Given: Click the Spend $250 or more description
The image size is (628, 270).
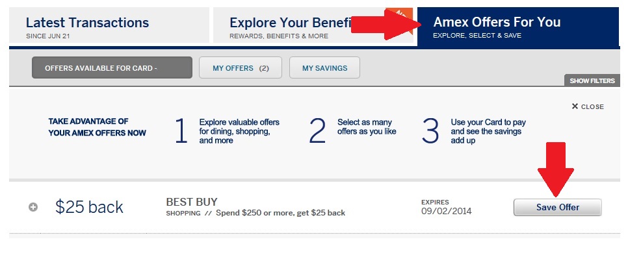Looking at the screenshot, I should [281, 213].
